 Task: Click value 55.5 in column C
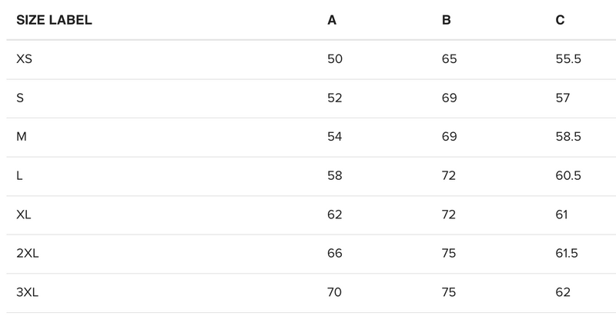click(567, 59)
